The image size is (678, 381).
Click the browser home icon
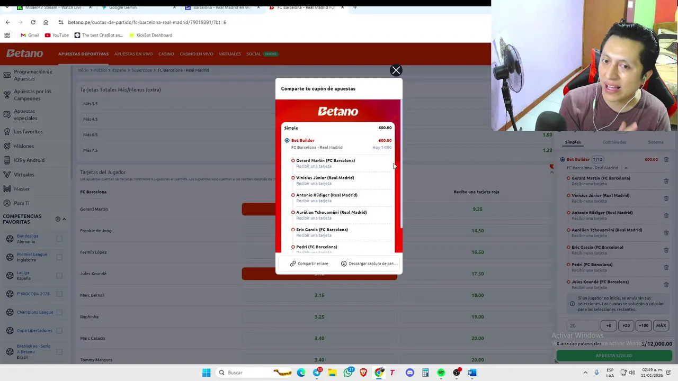pos(46,22)
